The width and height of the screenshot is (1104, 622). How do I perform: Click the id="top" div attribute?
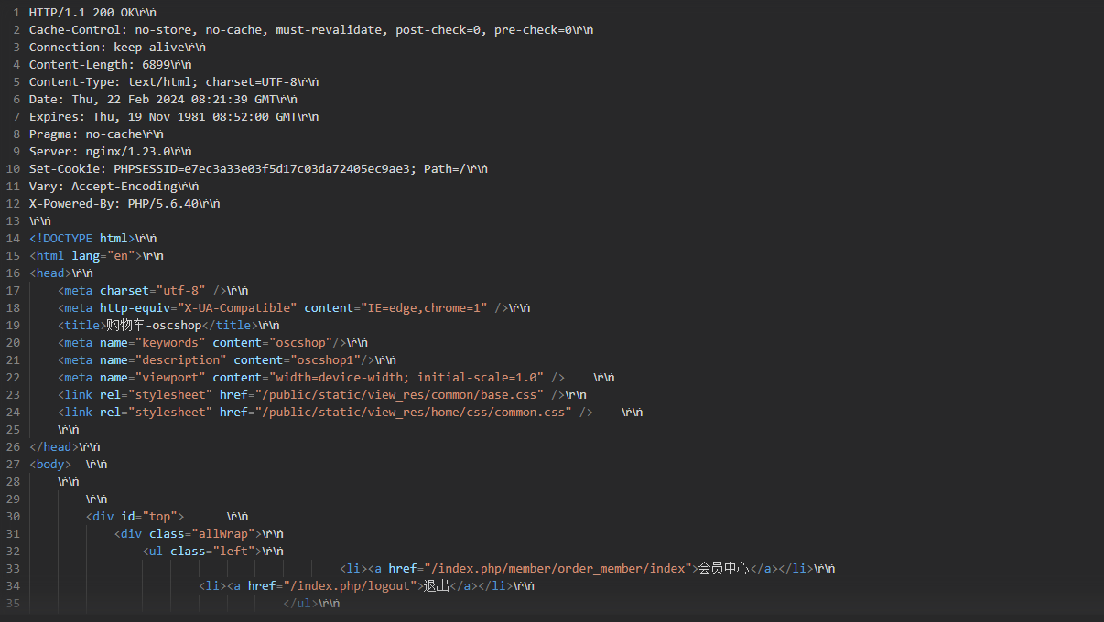149,517
